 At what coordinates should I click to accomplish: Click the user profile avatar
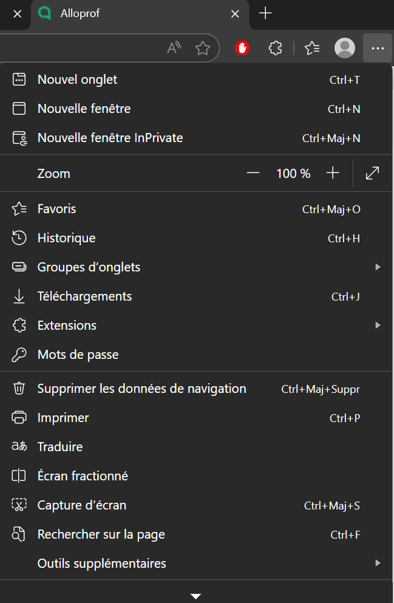(x=345, y=48)
